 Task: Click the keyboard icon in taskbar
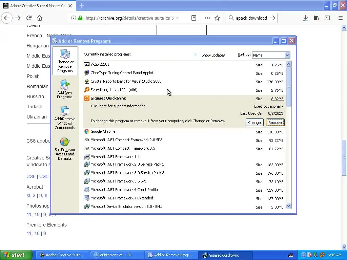(x=291, y=255)
